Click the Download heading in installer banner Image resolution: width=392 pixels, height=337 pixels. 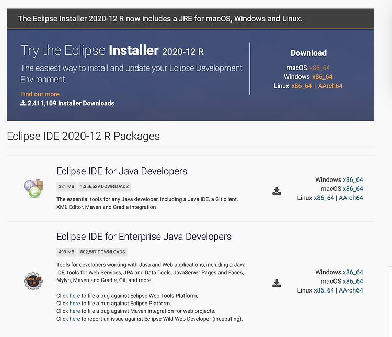point(308,53)
